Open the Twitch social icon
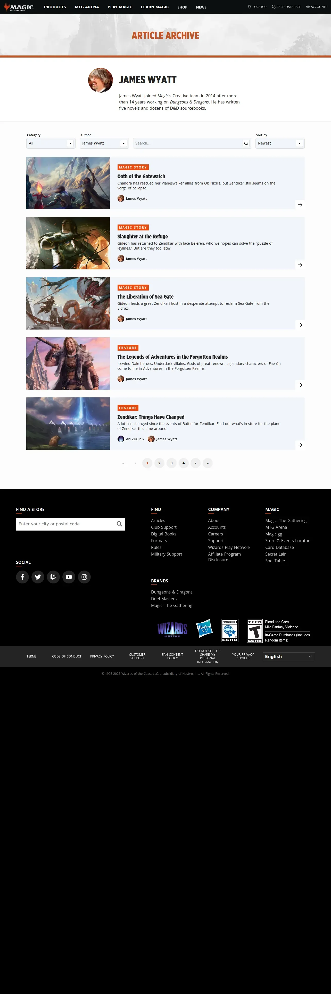Image resolution: width=331 pixels, height=994 pixels. coord(53,577)
